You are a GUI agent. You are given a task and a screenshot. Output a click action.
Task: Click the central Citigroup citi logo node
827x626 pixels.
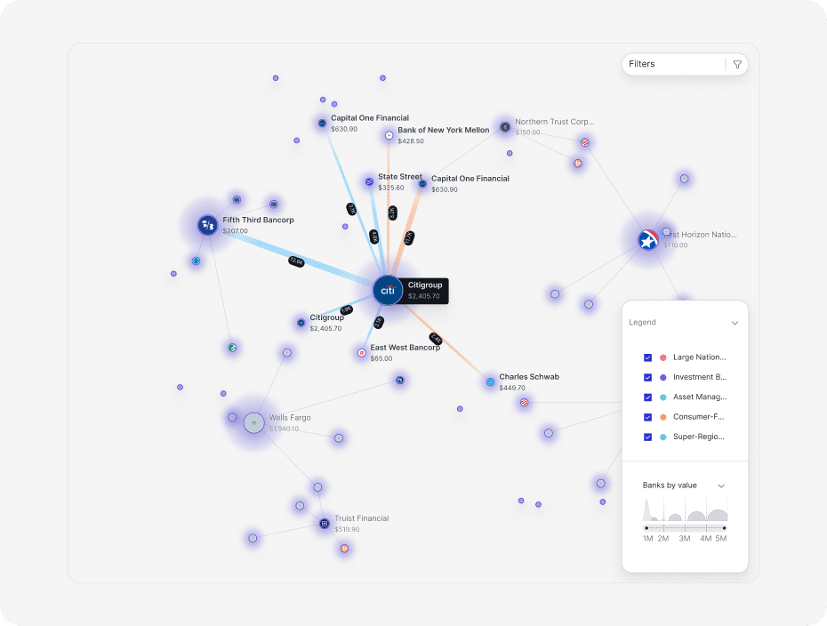pyautogui.click(x=387, y=290)
